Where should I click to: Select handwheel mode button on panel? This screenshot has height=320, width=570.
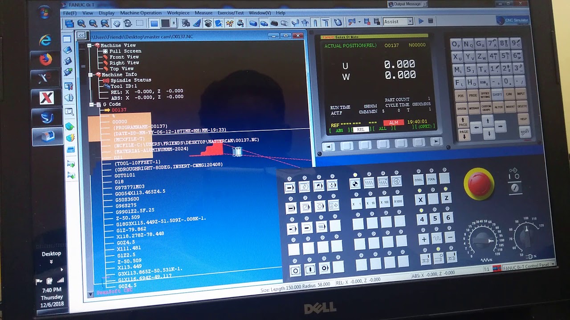point(396,181)
